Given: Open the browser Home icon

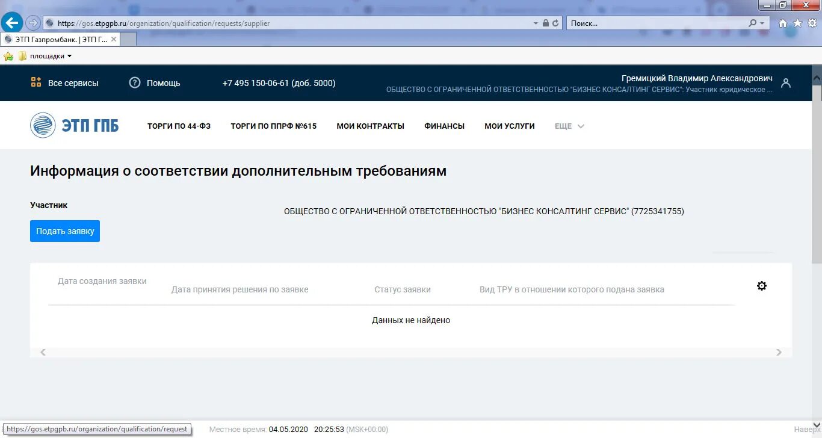Looking at the screenshot, I should pyautogui.click(x=783, y=23).
